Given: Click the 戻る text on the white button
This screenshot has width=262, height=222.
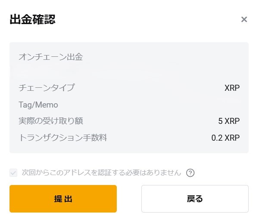Looking at the screenshot, I should (195, 199).
